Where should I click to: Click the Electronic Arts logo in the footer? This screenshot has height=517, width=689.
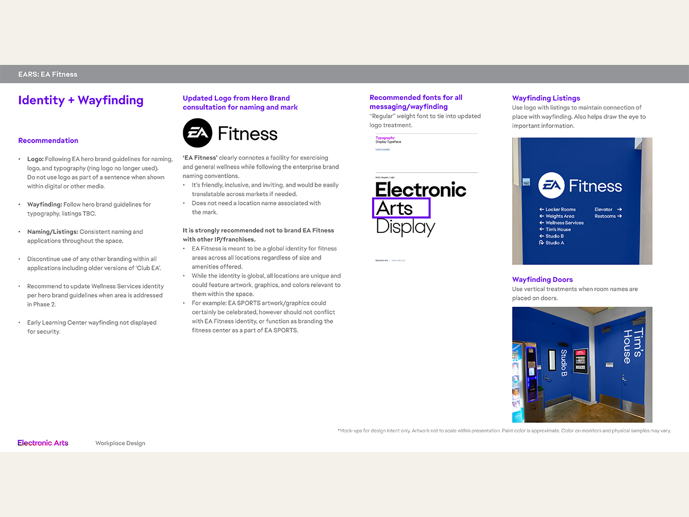tap(43, 443)
